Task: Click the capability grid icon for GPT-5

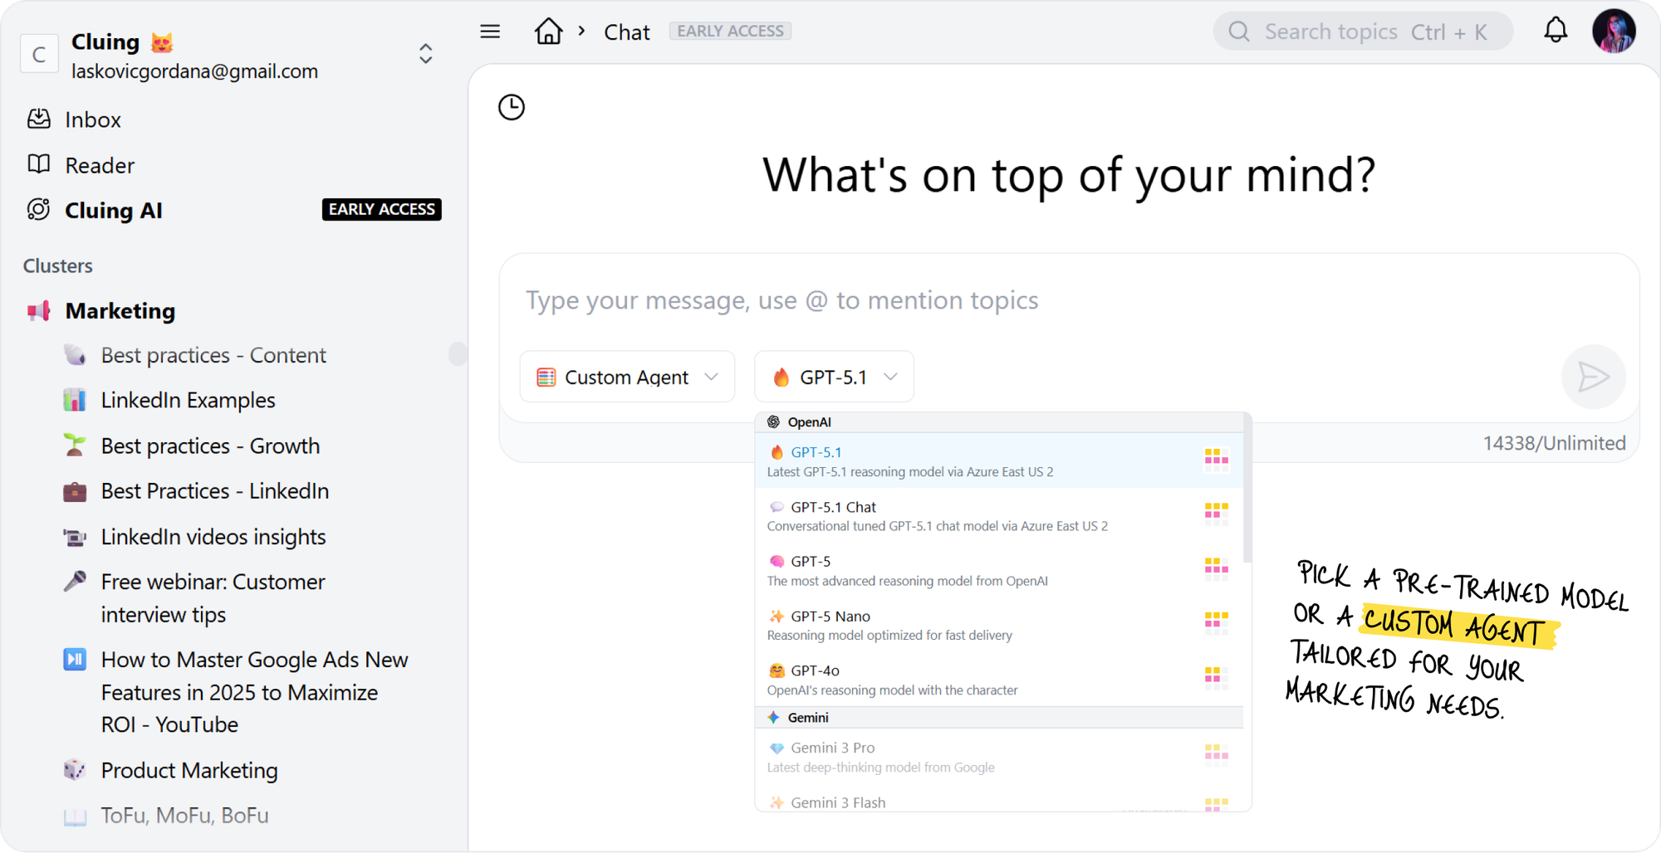Action: coord(1217,569)
